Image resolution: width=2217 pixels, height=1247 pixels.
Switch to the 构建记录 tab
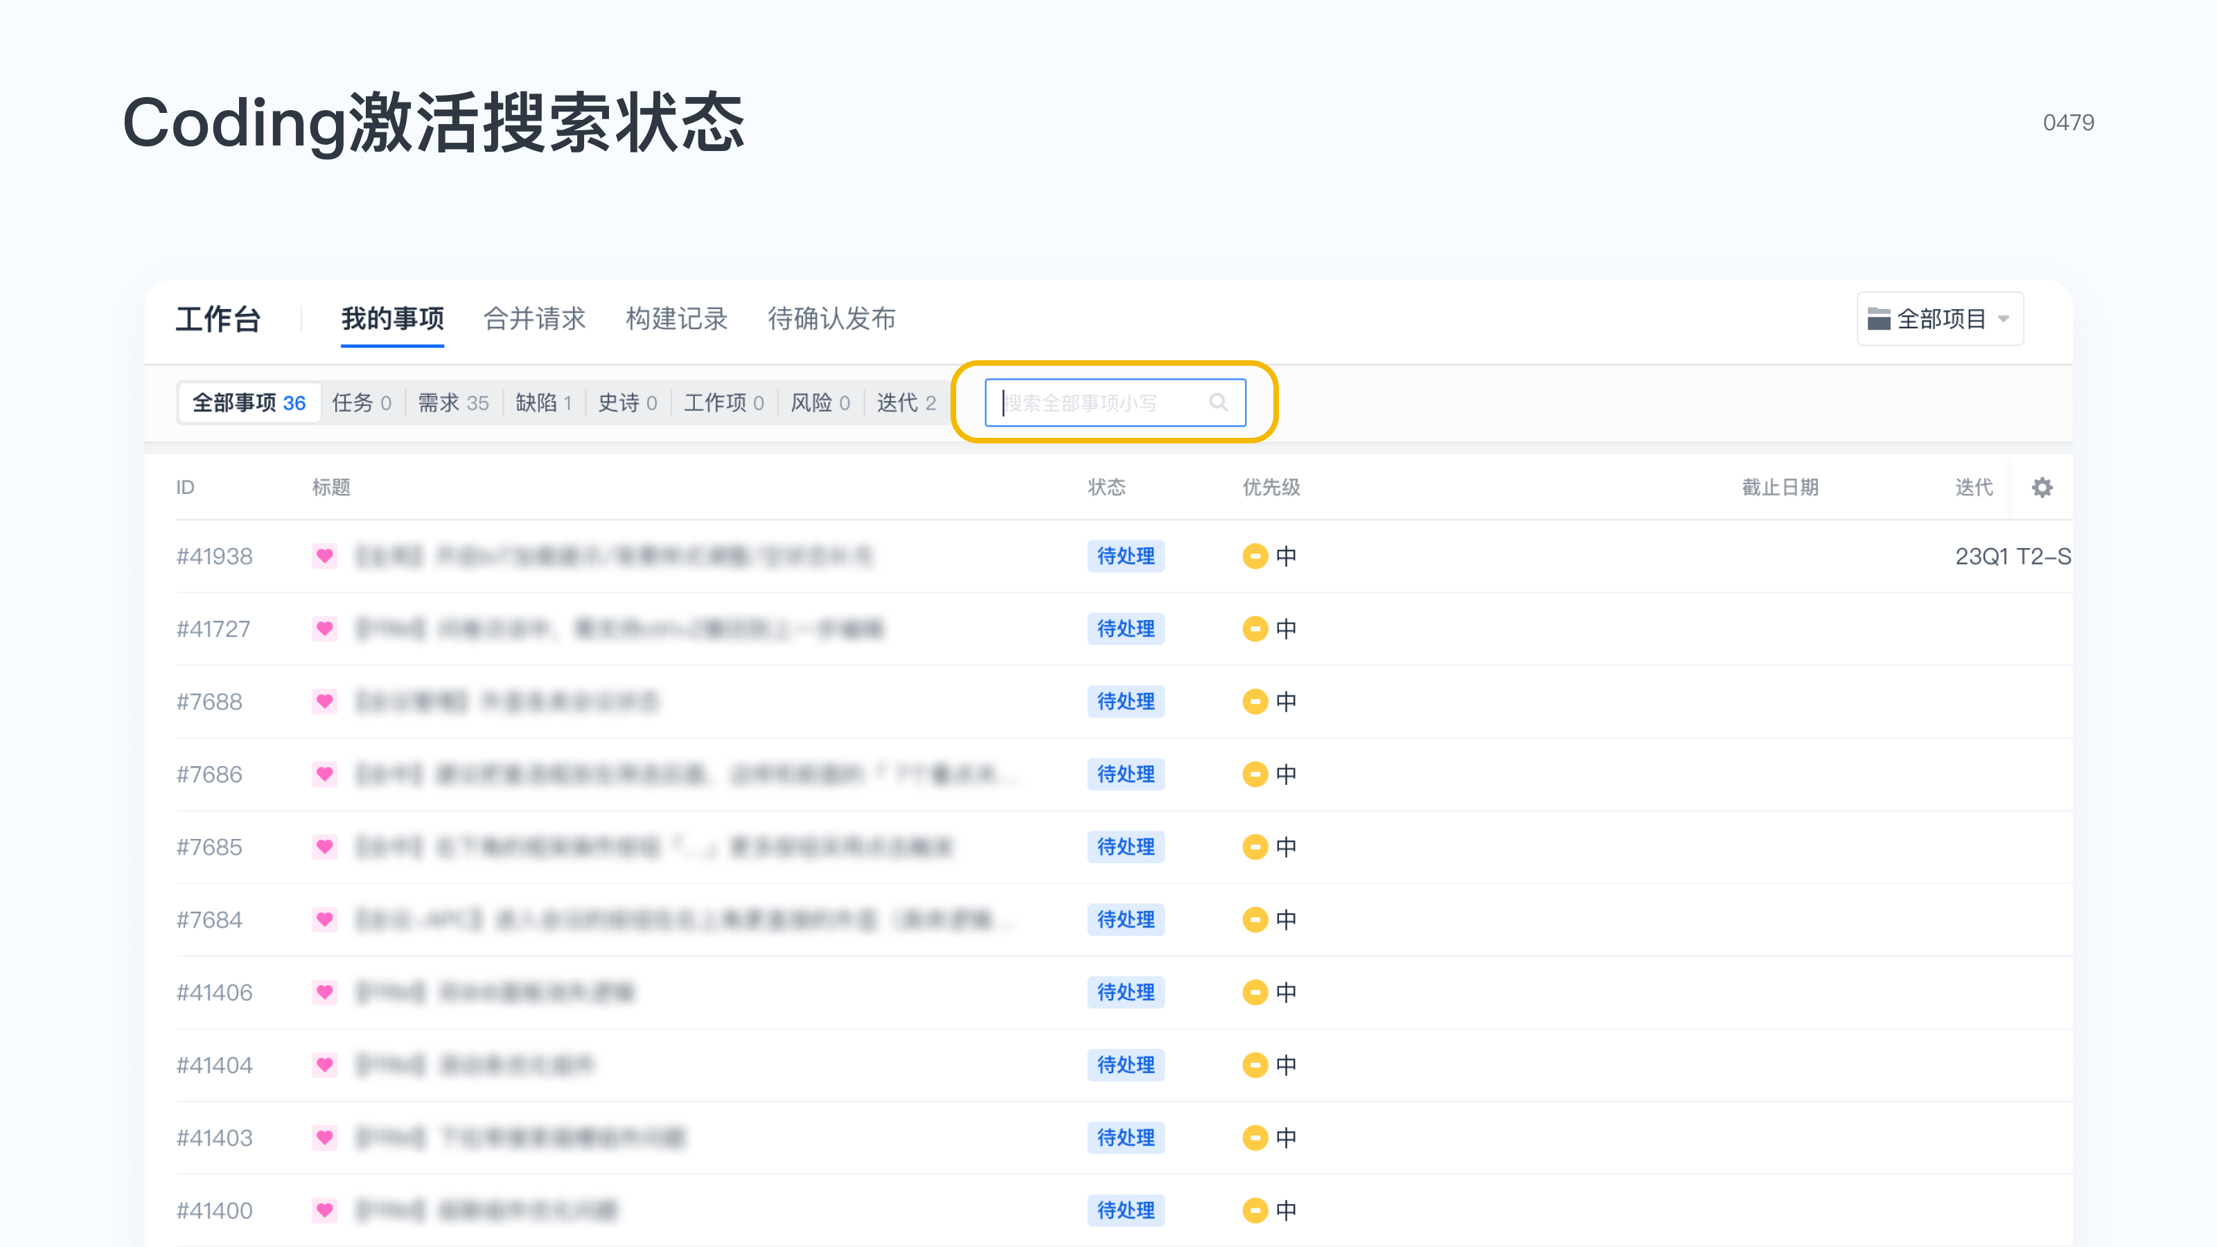(x=676, y=319)
